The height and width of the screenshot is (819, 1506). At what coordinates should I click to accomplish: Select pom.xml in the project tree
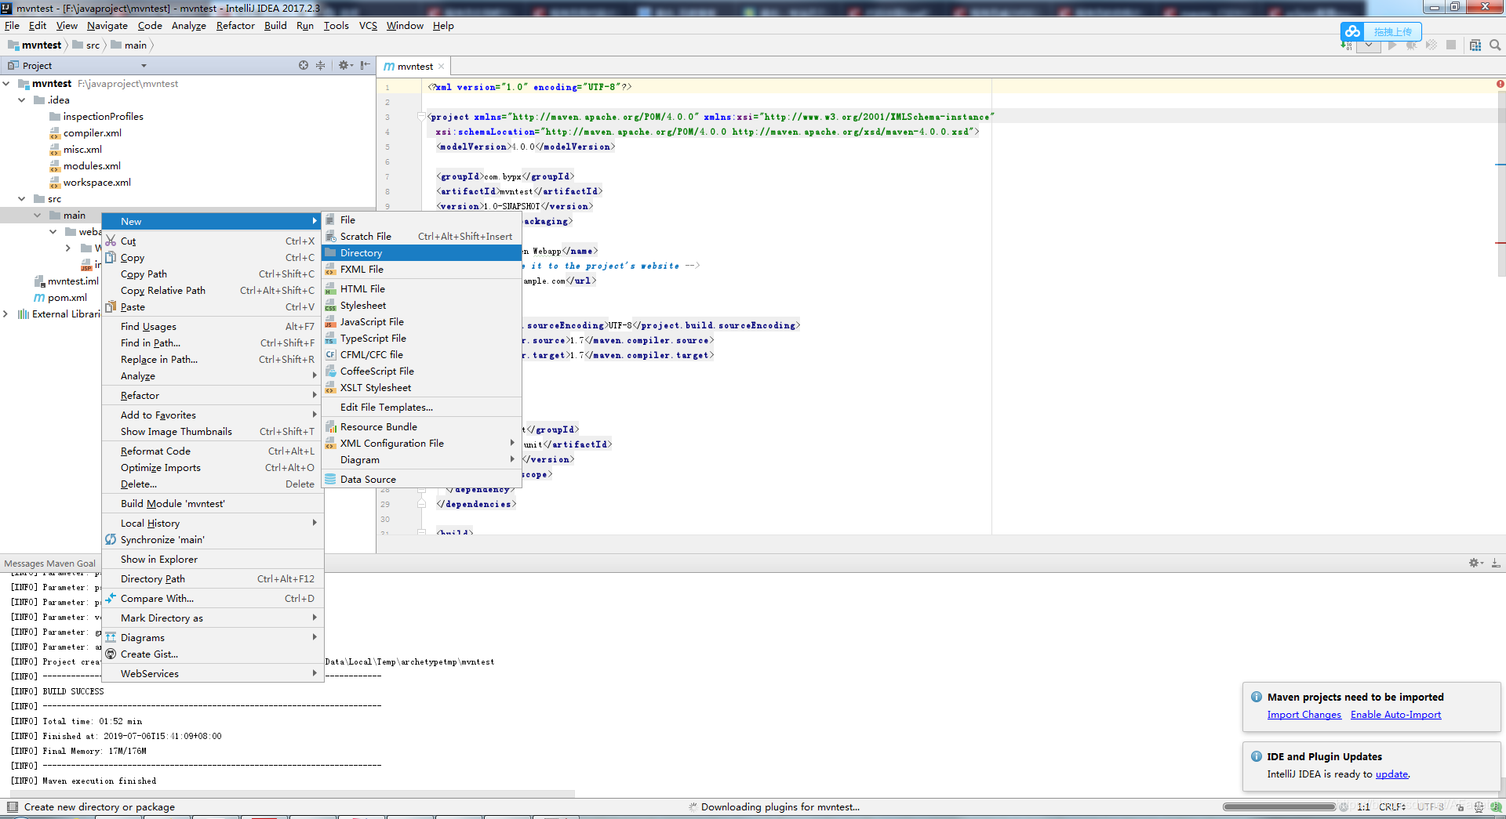coord(67,298)
